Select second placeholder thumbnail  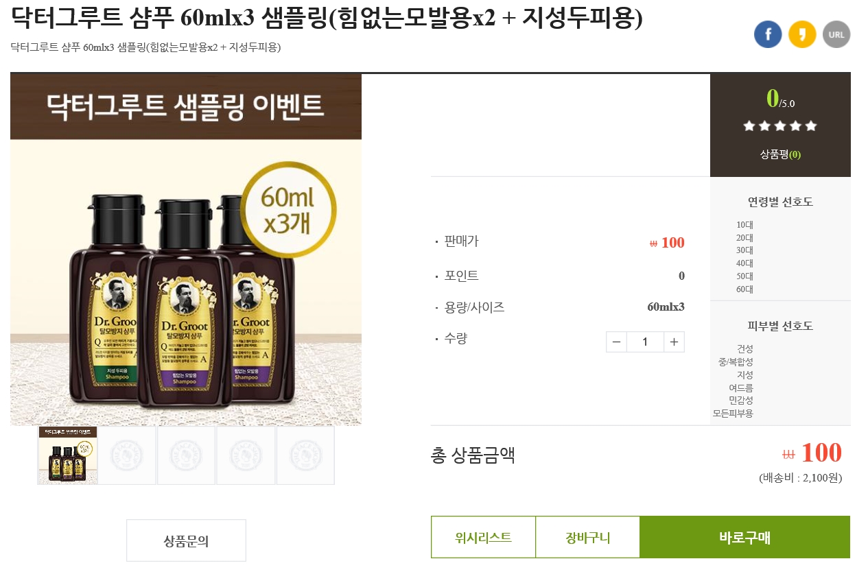point(127,455)
